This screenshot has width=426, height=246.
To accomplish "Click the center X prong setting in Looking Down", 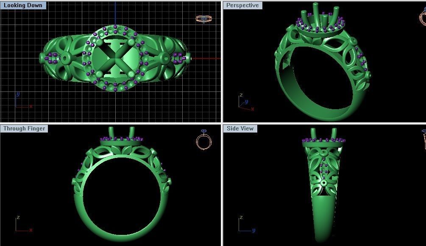I will pos(115,58).
